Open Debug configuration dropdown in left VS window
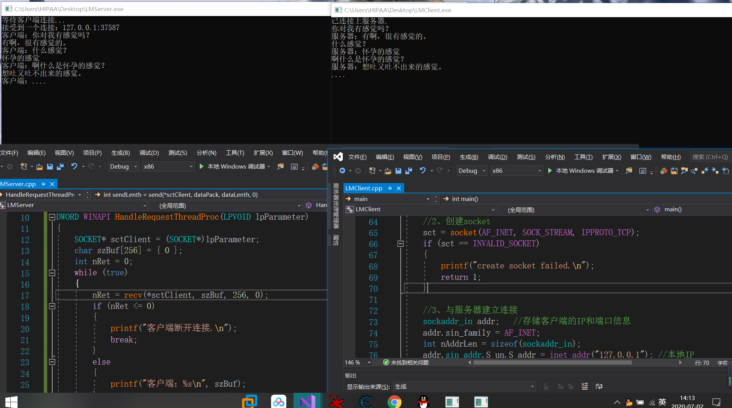 [x=124, y=167]
